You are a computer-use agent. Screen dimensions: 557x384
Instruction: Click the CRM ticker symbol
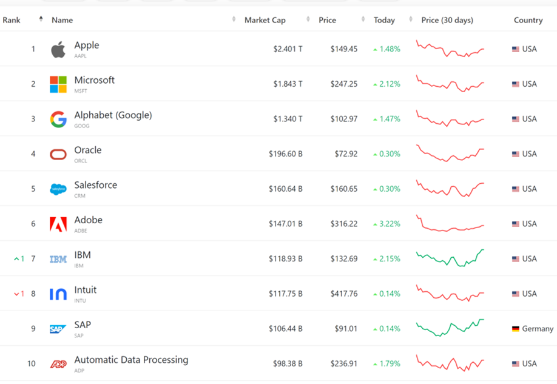pyautogui.click(x=79, y=196)
